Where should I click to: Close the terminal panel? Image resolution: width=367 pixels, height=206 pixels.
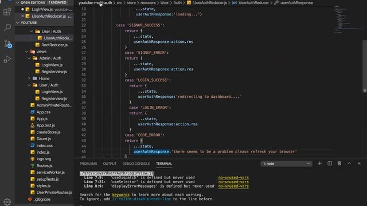pos(359,163)
